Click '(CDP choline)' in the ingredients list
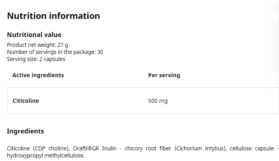This screenshot has width=279, height=161. point(52,148)
